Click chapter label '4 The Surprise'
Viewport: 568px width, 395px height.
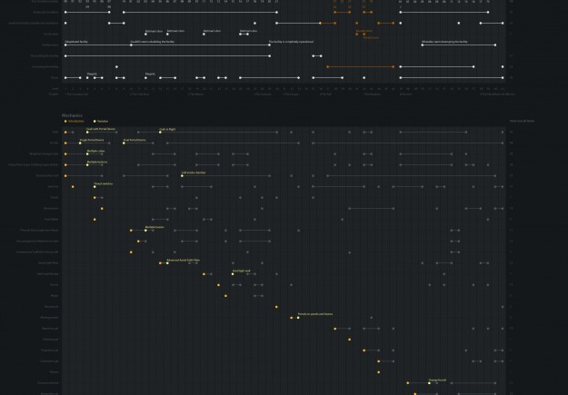coord(263,94)
